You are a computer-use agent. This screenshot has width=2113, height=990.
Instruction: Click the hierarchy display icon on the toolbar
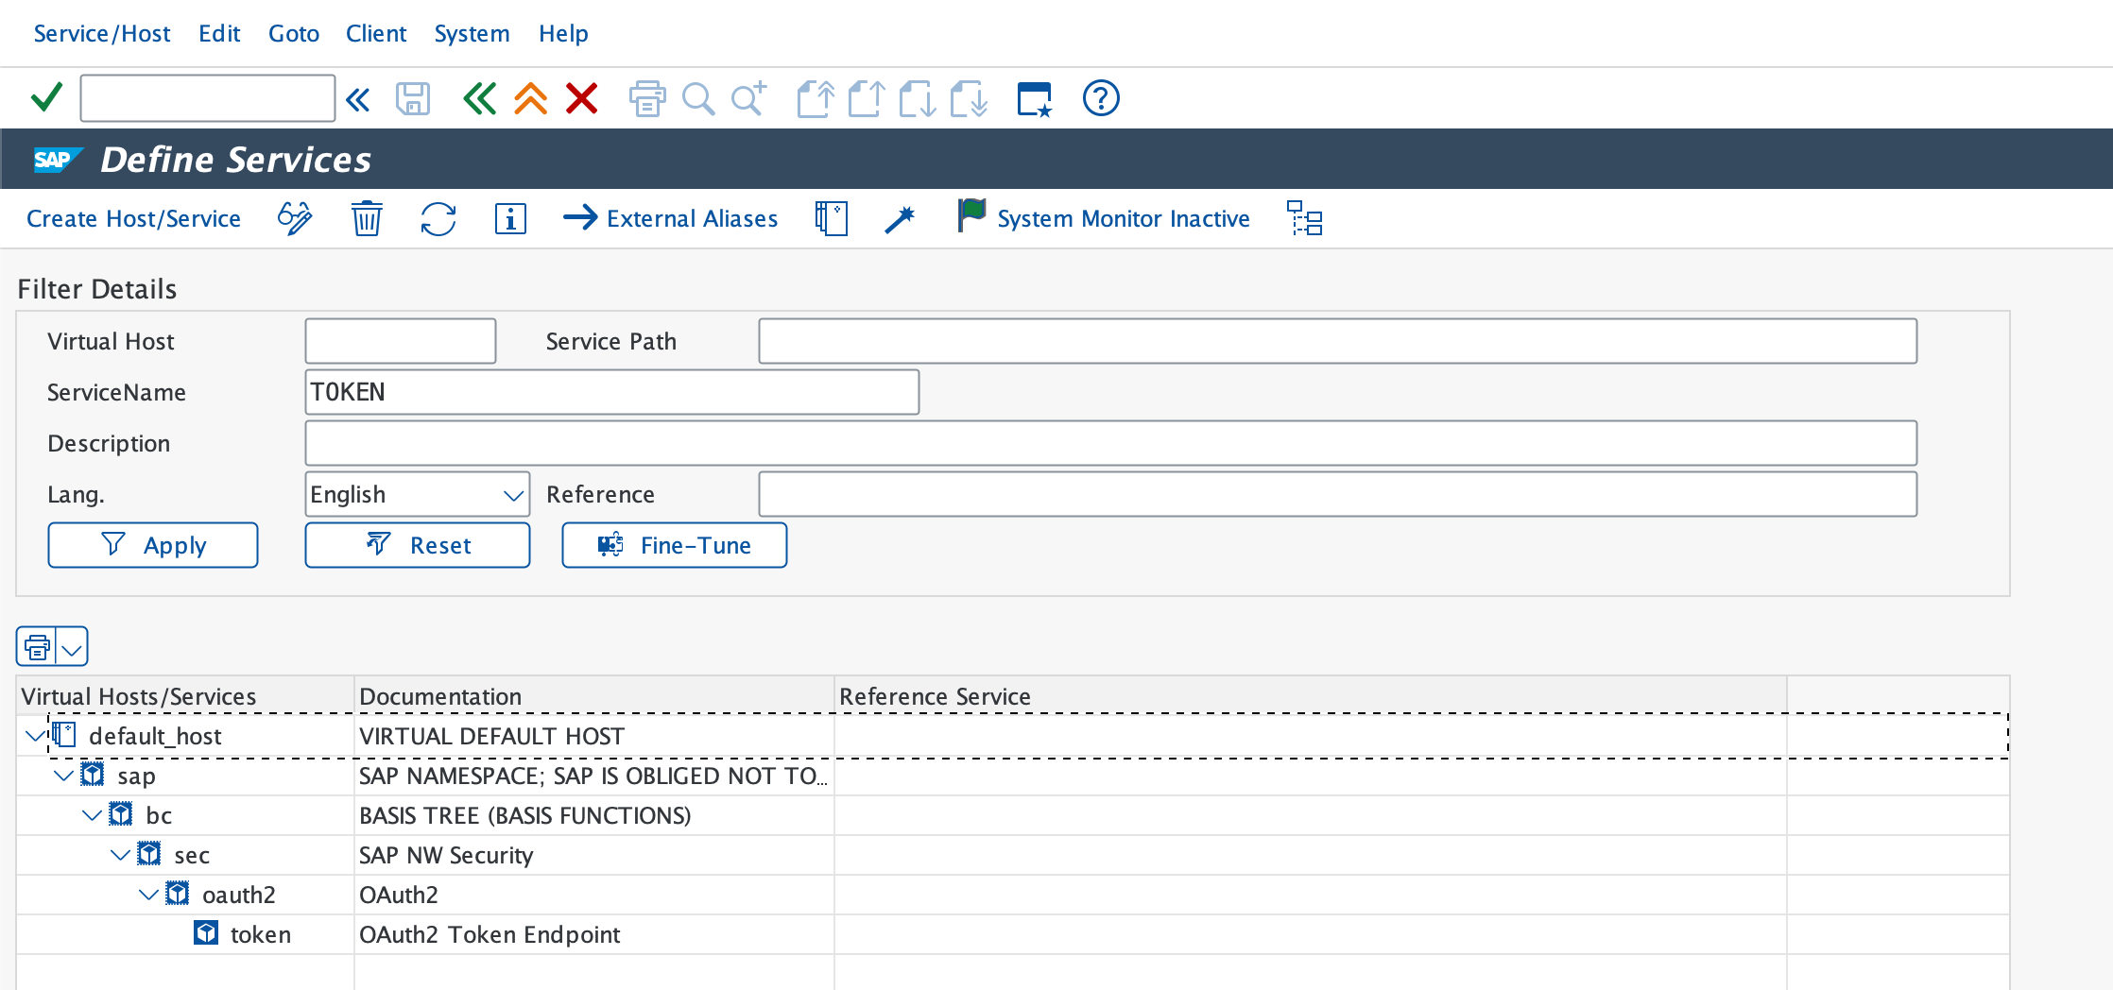[x=1305, y=218]
